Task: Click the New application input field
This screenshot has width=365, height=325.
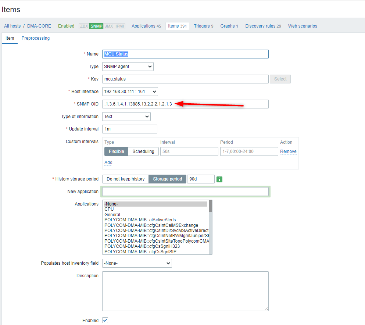Action: click(185, 192)
